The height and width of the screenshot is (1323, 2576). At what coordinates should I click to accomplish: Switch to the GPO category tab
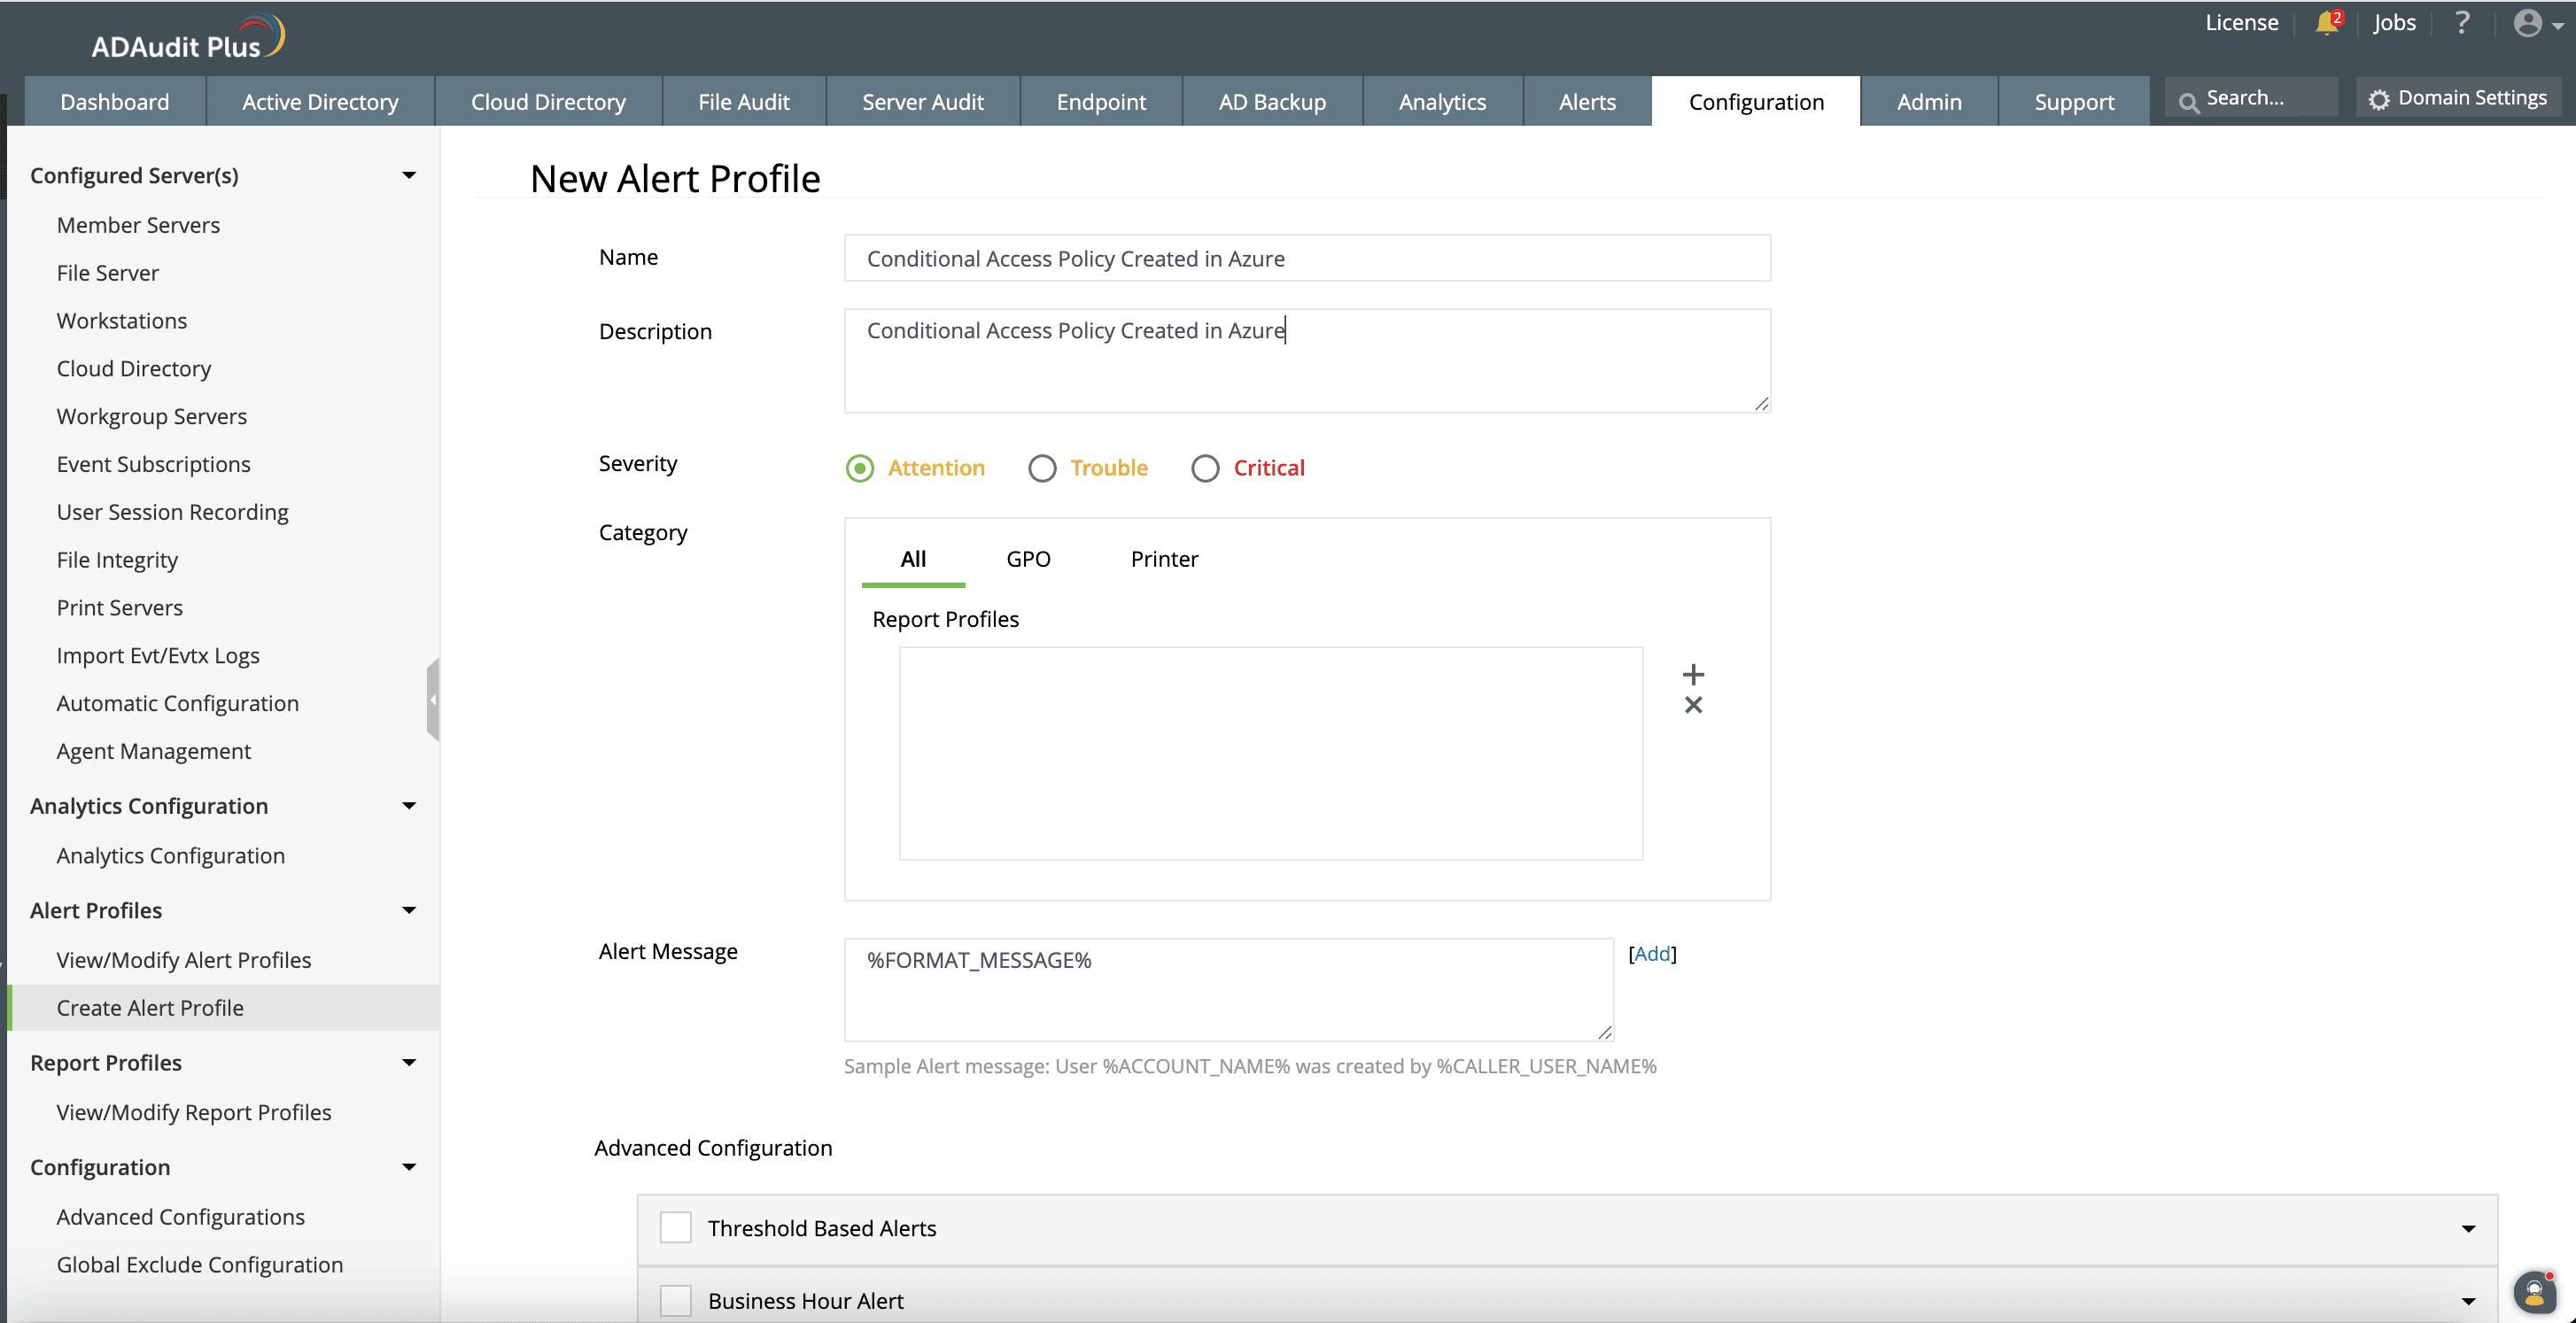[1028, 559]
